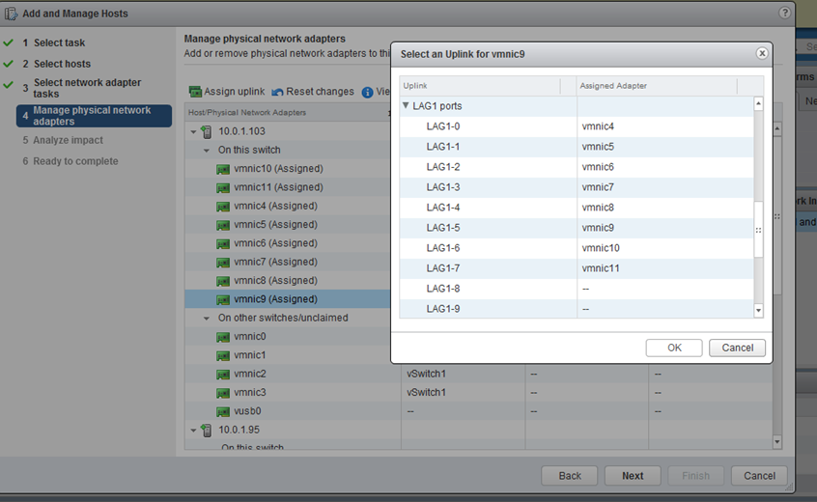Click adapter list scroll down arrow
Screen dimensions: 817x502
point(776,442)
